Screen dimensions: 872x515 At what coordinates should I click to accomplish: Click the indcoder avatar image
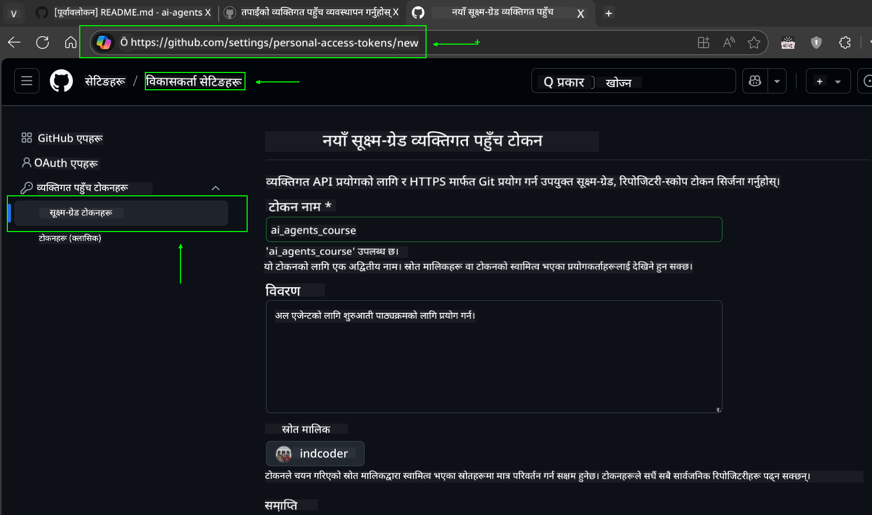pos(284,454)
